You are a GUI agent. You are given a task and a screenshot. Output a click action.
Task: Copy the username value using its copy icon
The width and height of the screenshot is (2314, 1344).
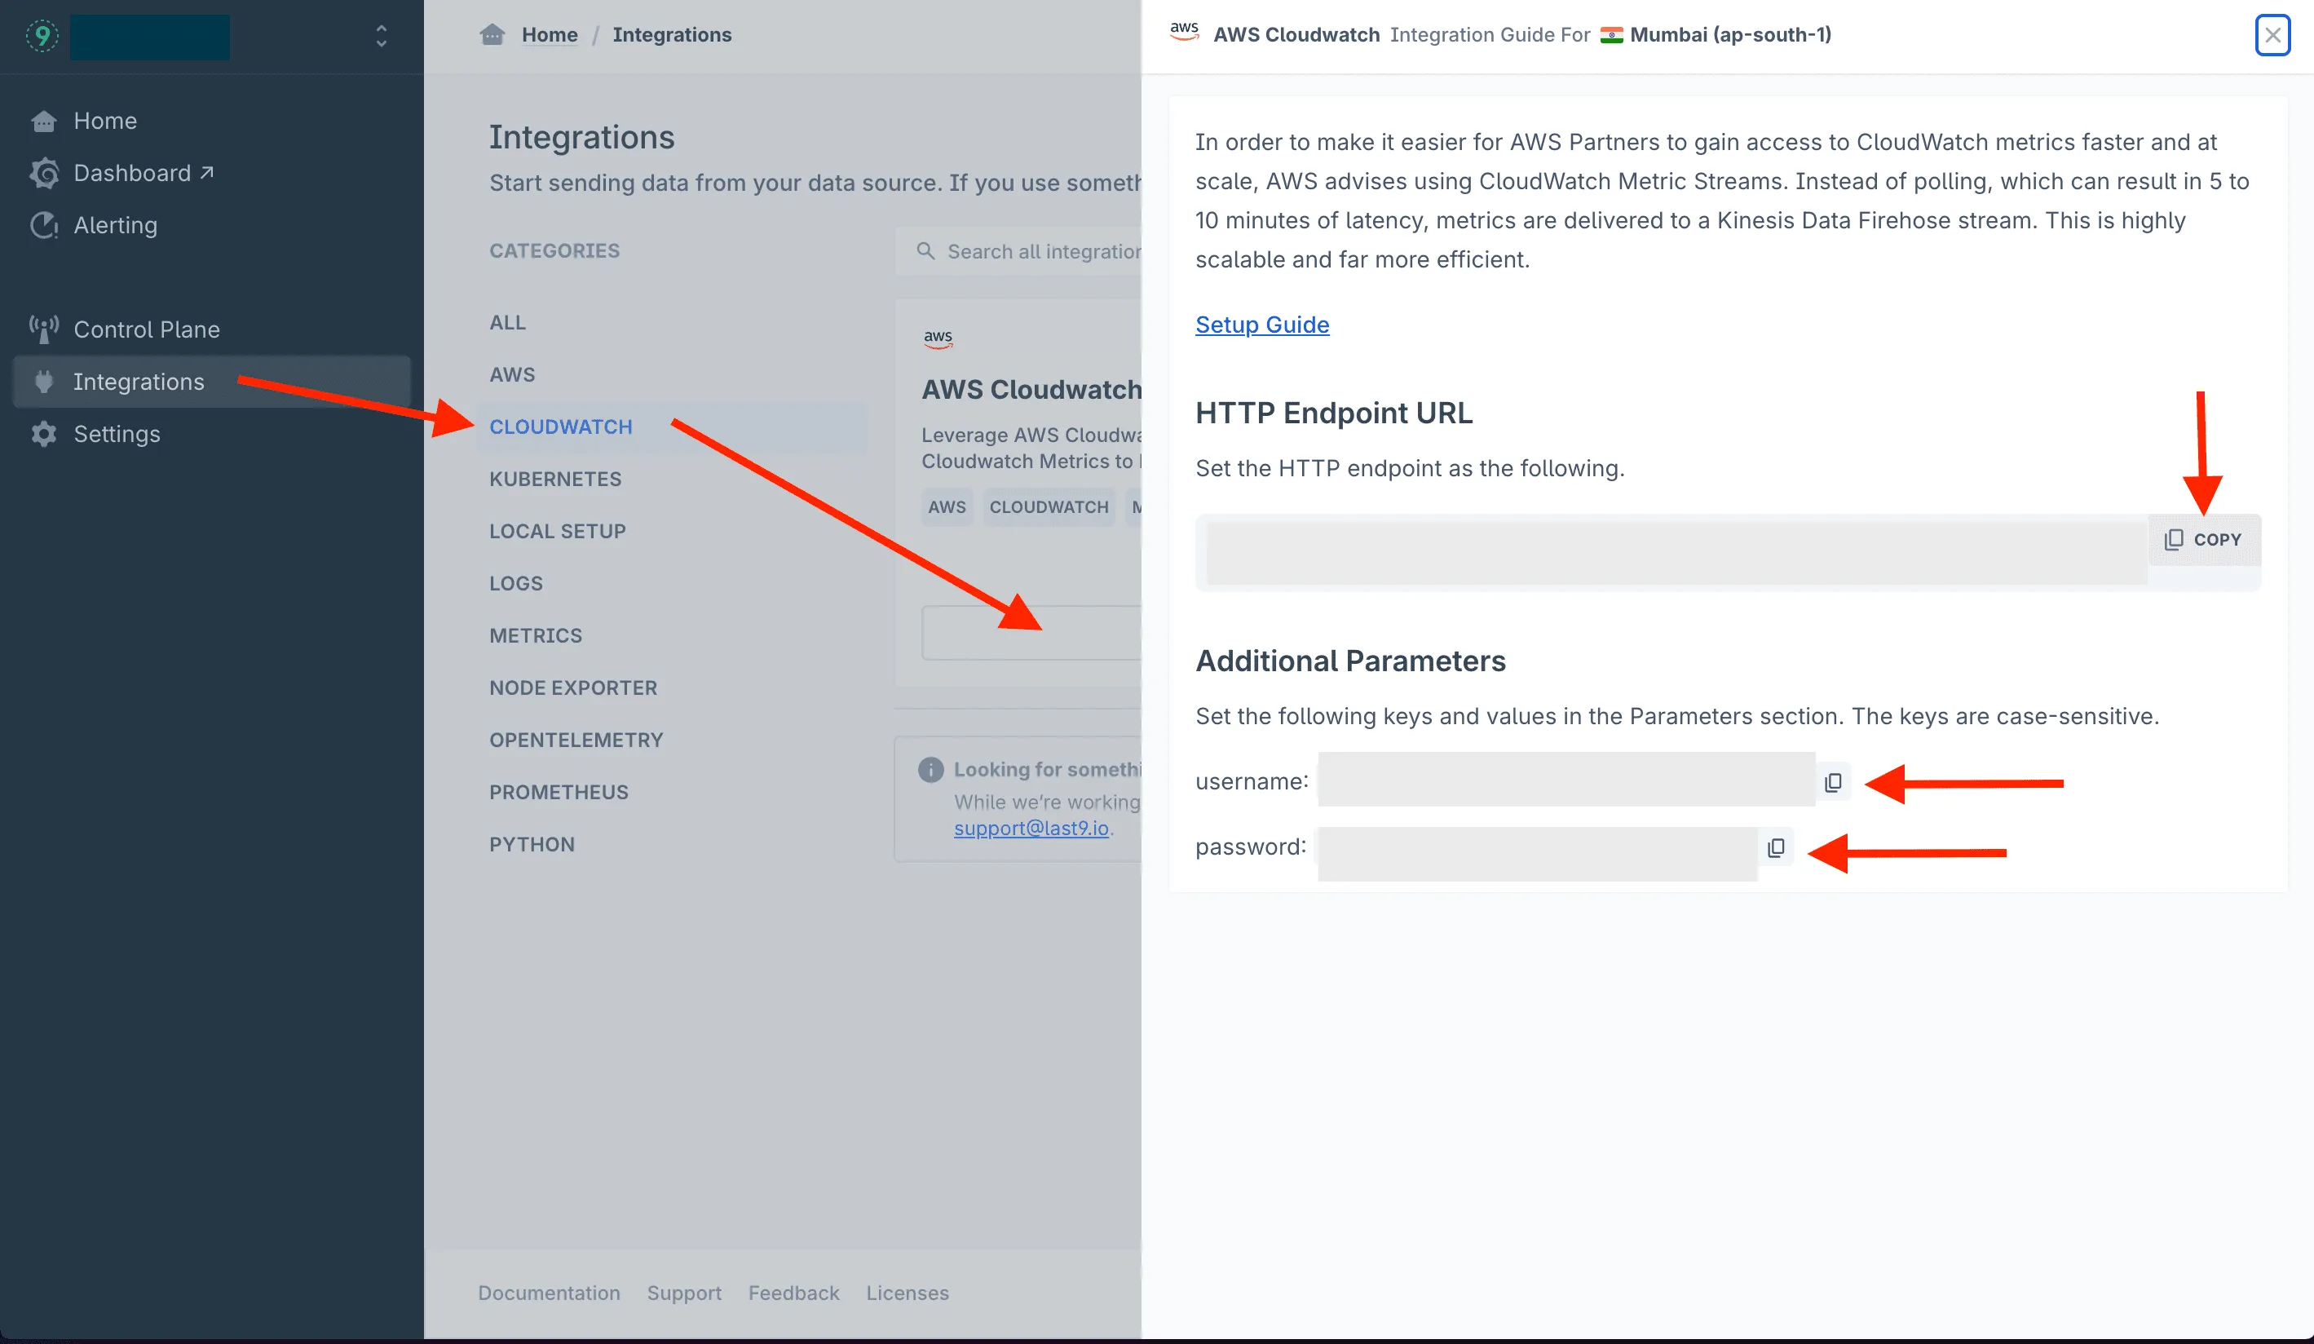[1834, 782]
